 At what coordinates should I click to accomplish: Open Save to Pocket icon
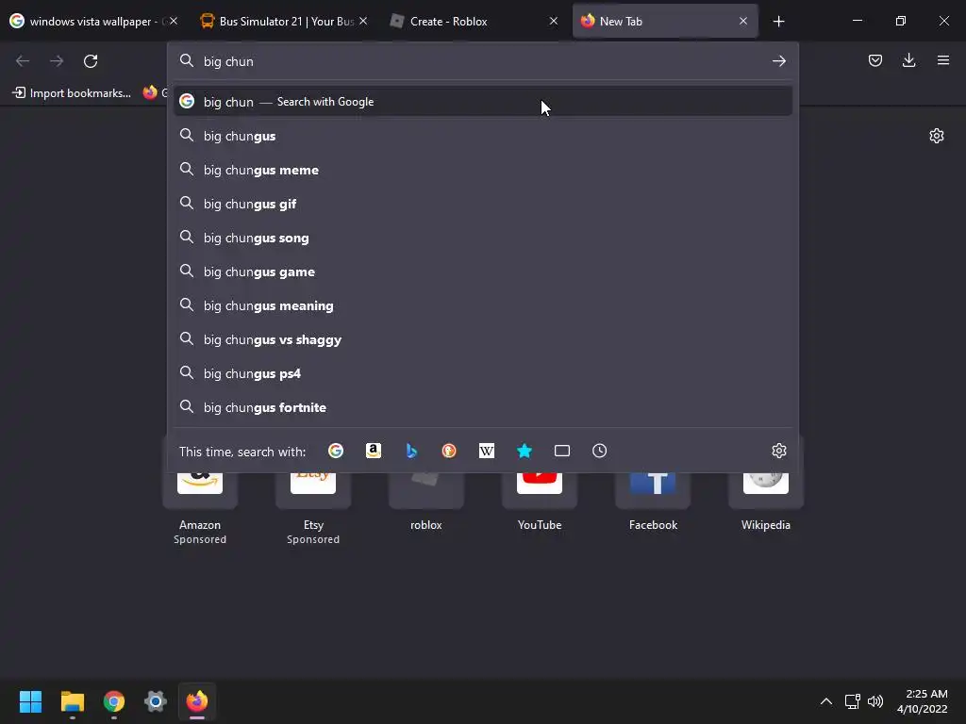click(x=874, y=60)
